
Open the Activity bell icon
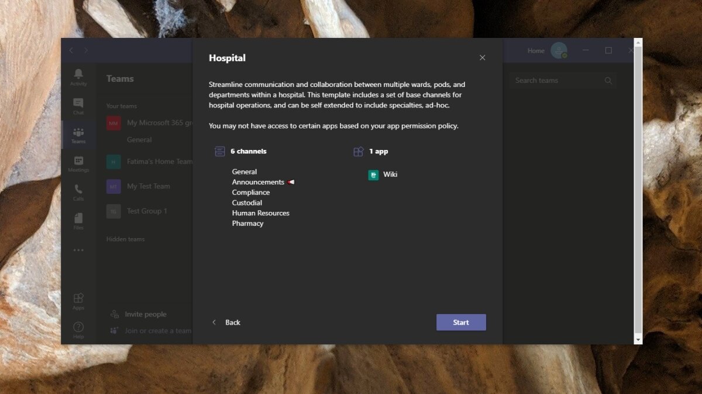tap(78, 75)
